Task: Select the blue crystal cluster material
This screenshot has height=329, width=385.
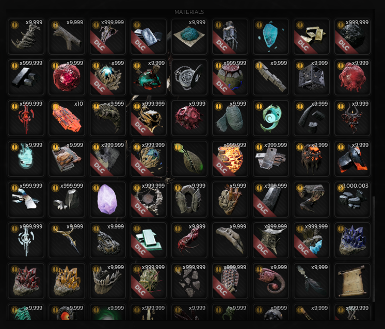Action: (352, 240)
